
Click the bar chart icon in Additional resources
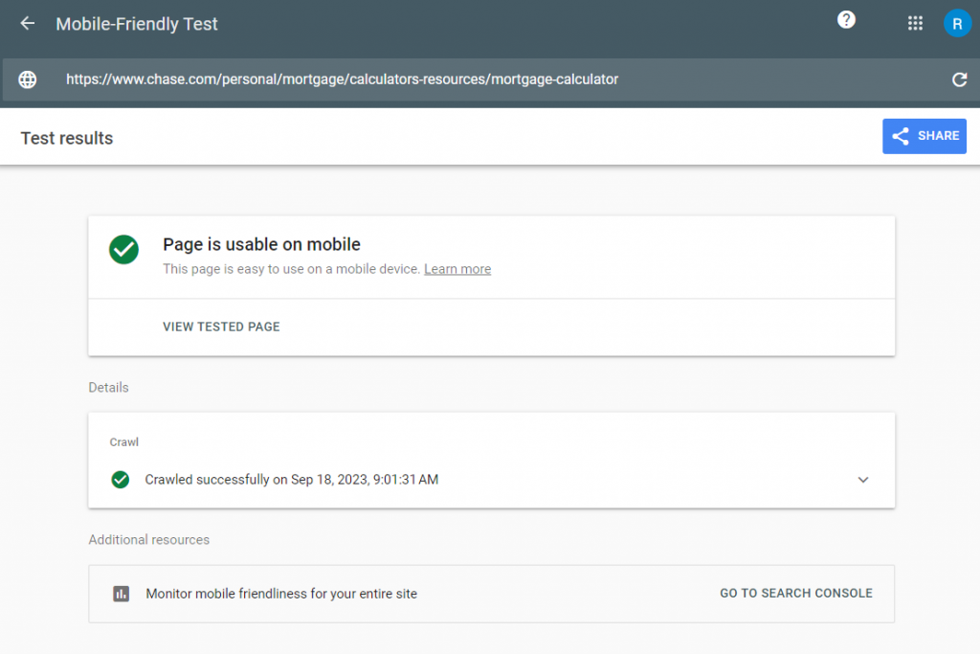(121, 594)
